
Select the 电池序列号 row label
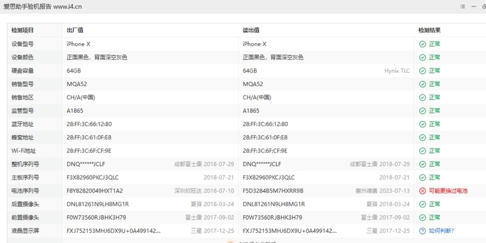[x=25, y=191]
